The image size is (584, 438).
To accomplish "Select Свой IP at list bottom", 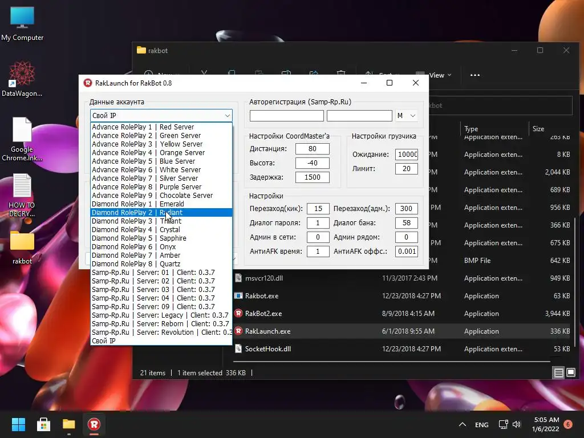I will point(161,341).
